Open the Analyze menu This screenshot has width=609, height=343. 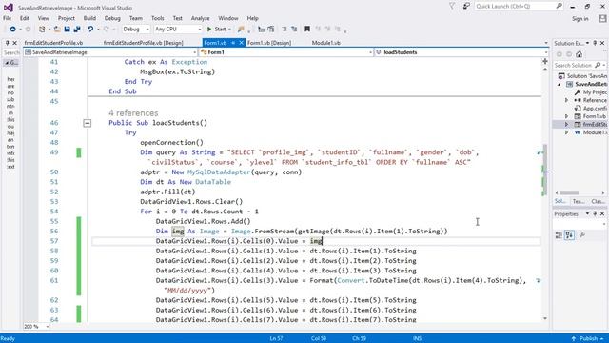coord(201,18)
